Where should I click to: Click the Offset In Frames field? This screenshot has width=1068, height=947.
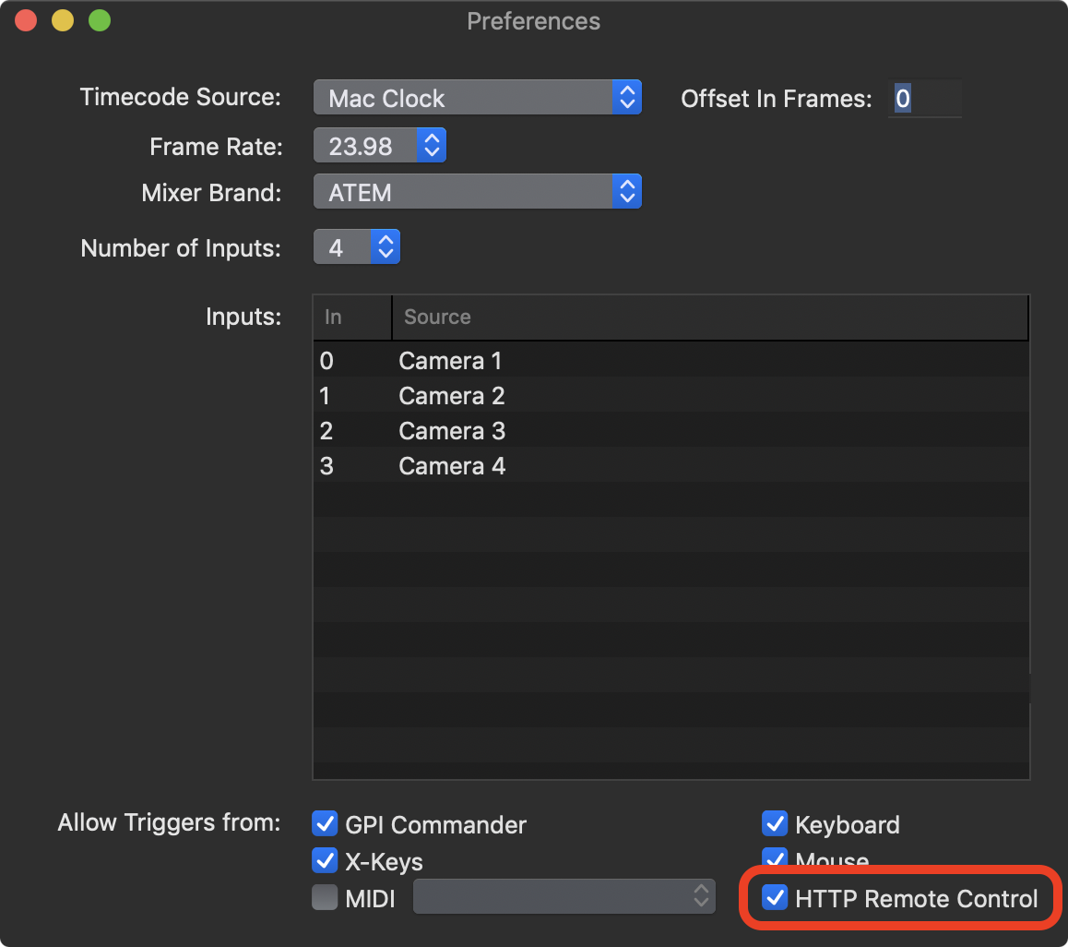tap(924, 99)
